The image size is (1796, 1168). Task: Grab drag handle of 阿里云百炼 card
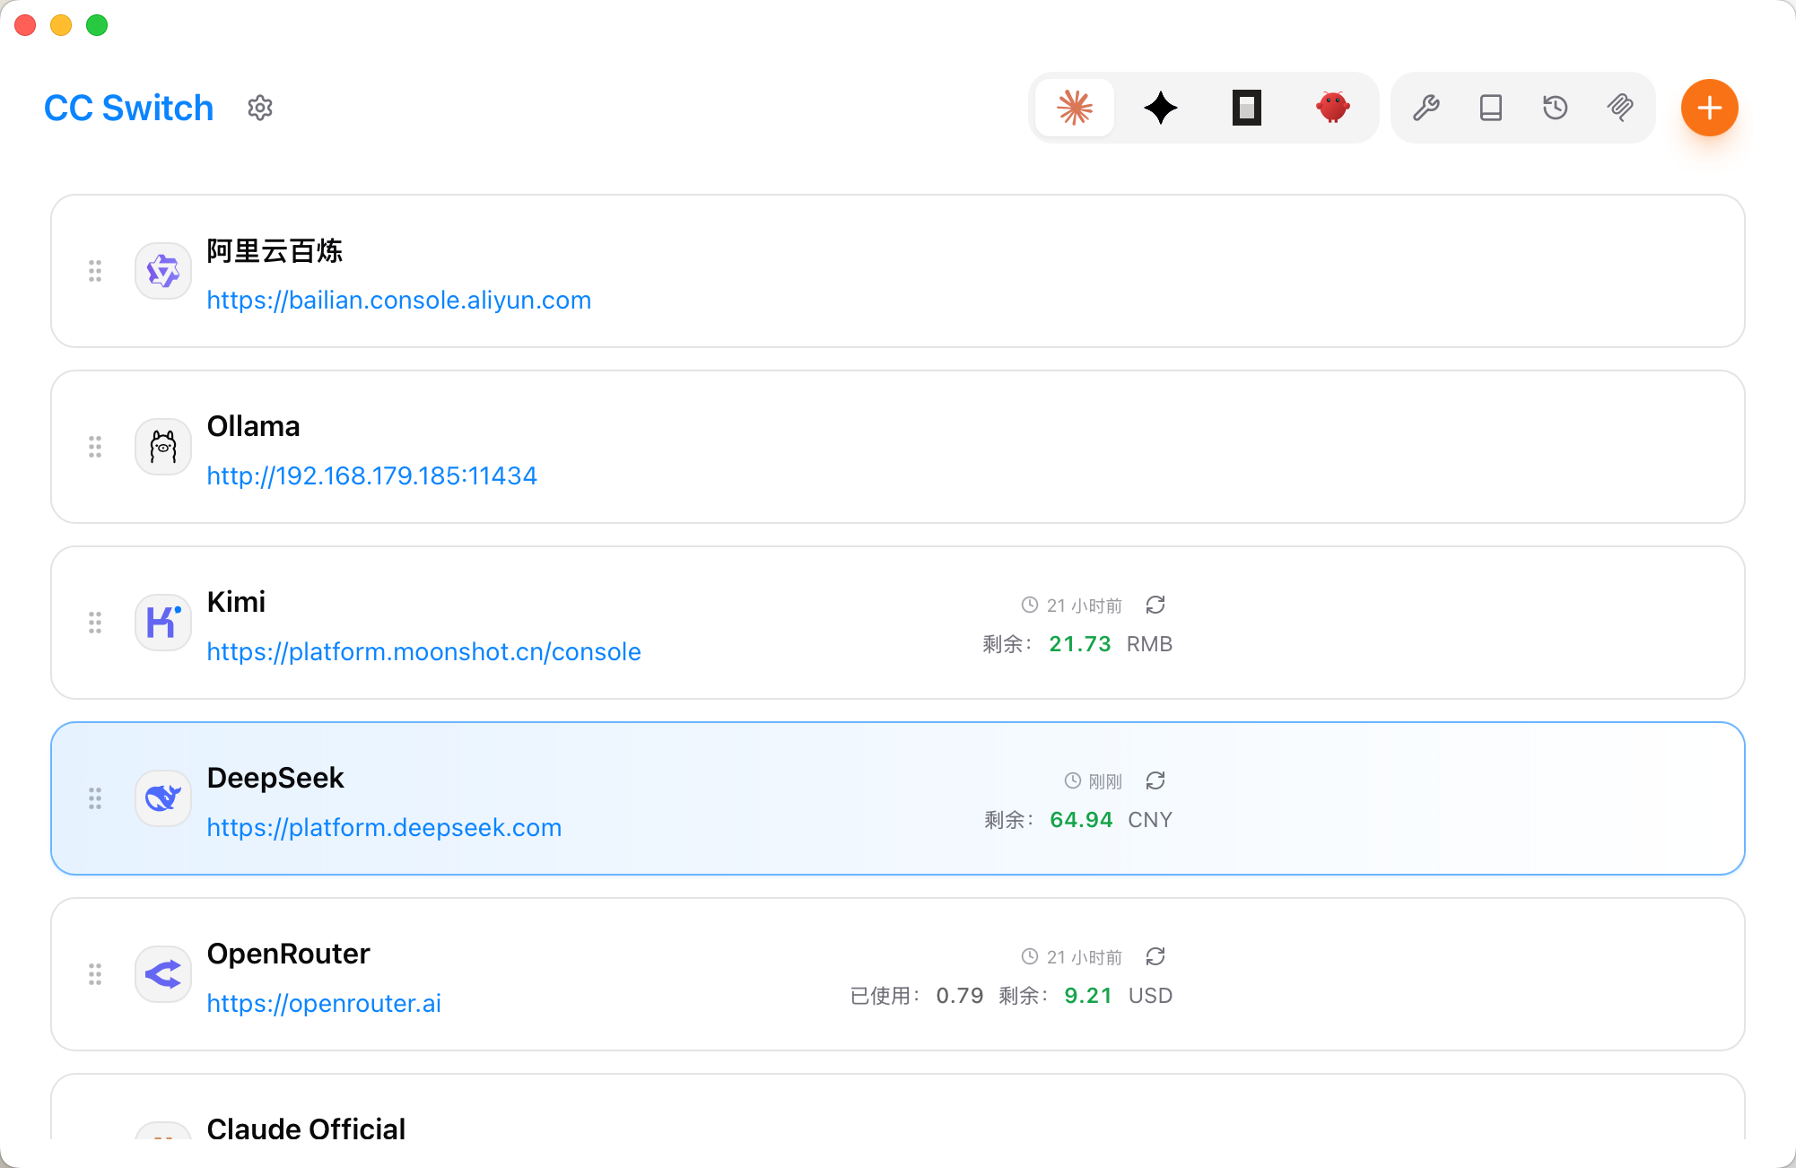(95, 271)
